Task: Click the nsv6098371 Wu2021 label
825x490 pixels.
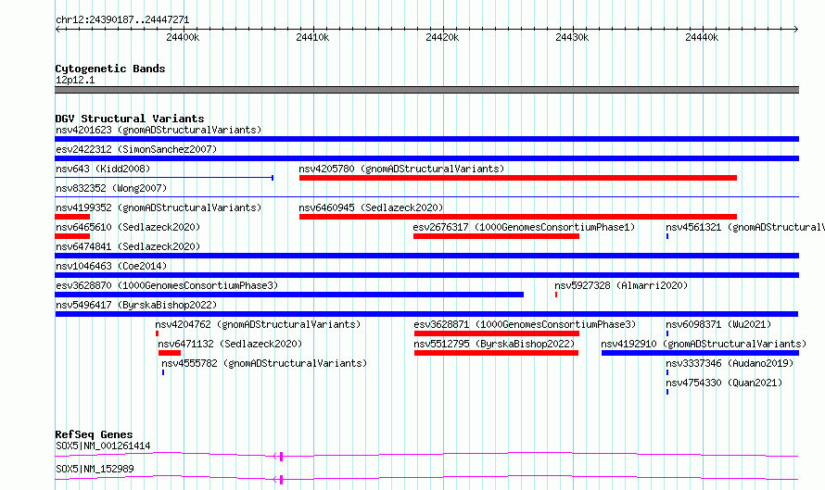Action: [718, 324]
